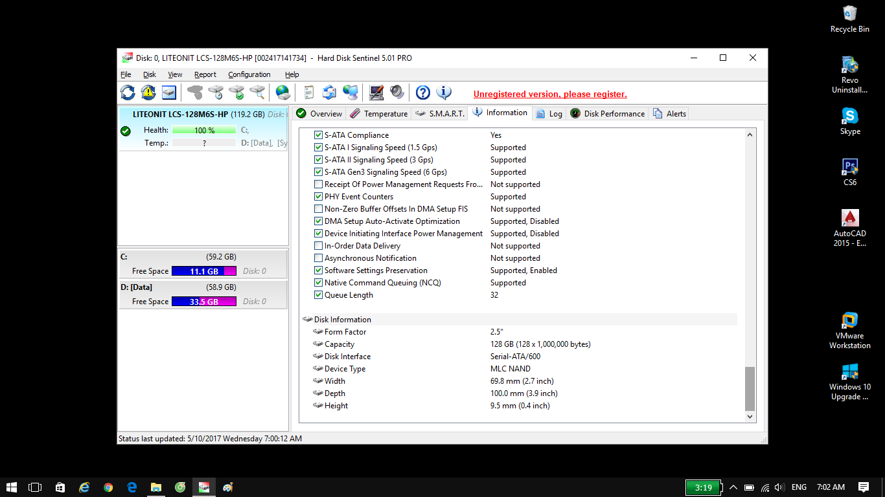
Task: Click the Disk Information section header
Action: coord(519,320)
